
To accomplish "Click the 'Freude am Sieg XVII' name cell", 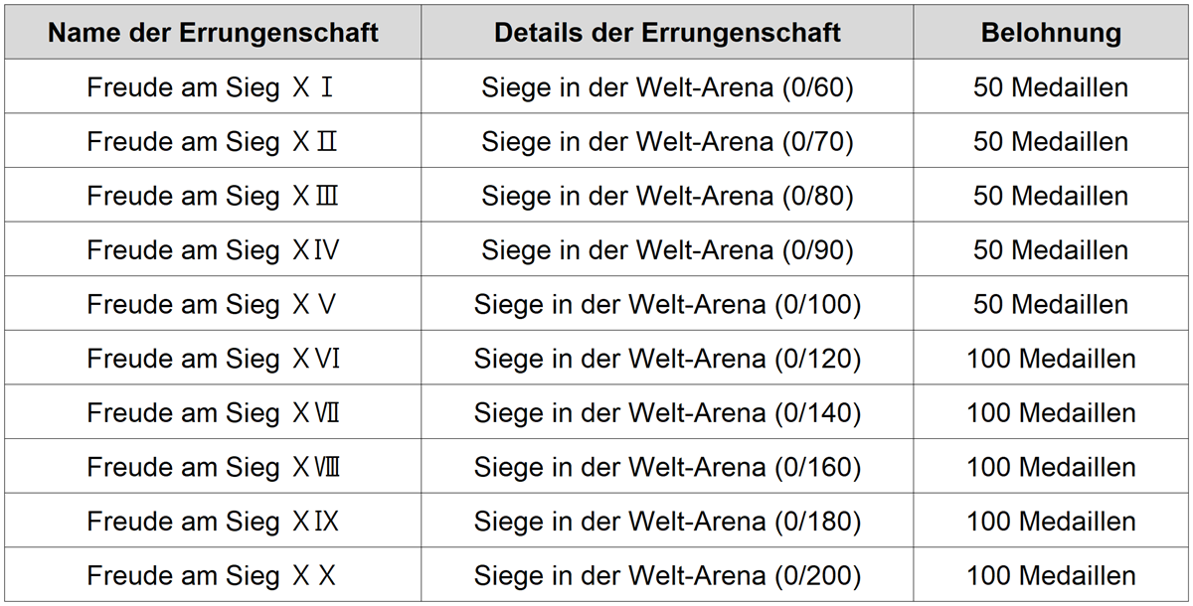I will pos(213,412).
